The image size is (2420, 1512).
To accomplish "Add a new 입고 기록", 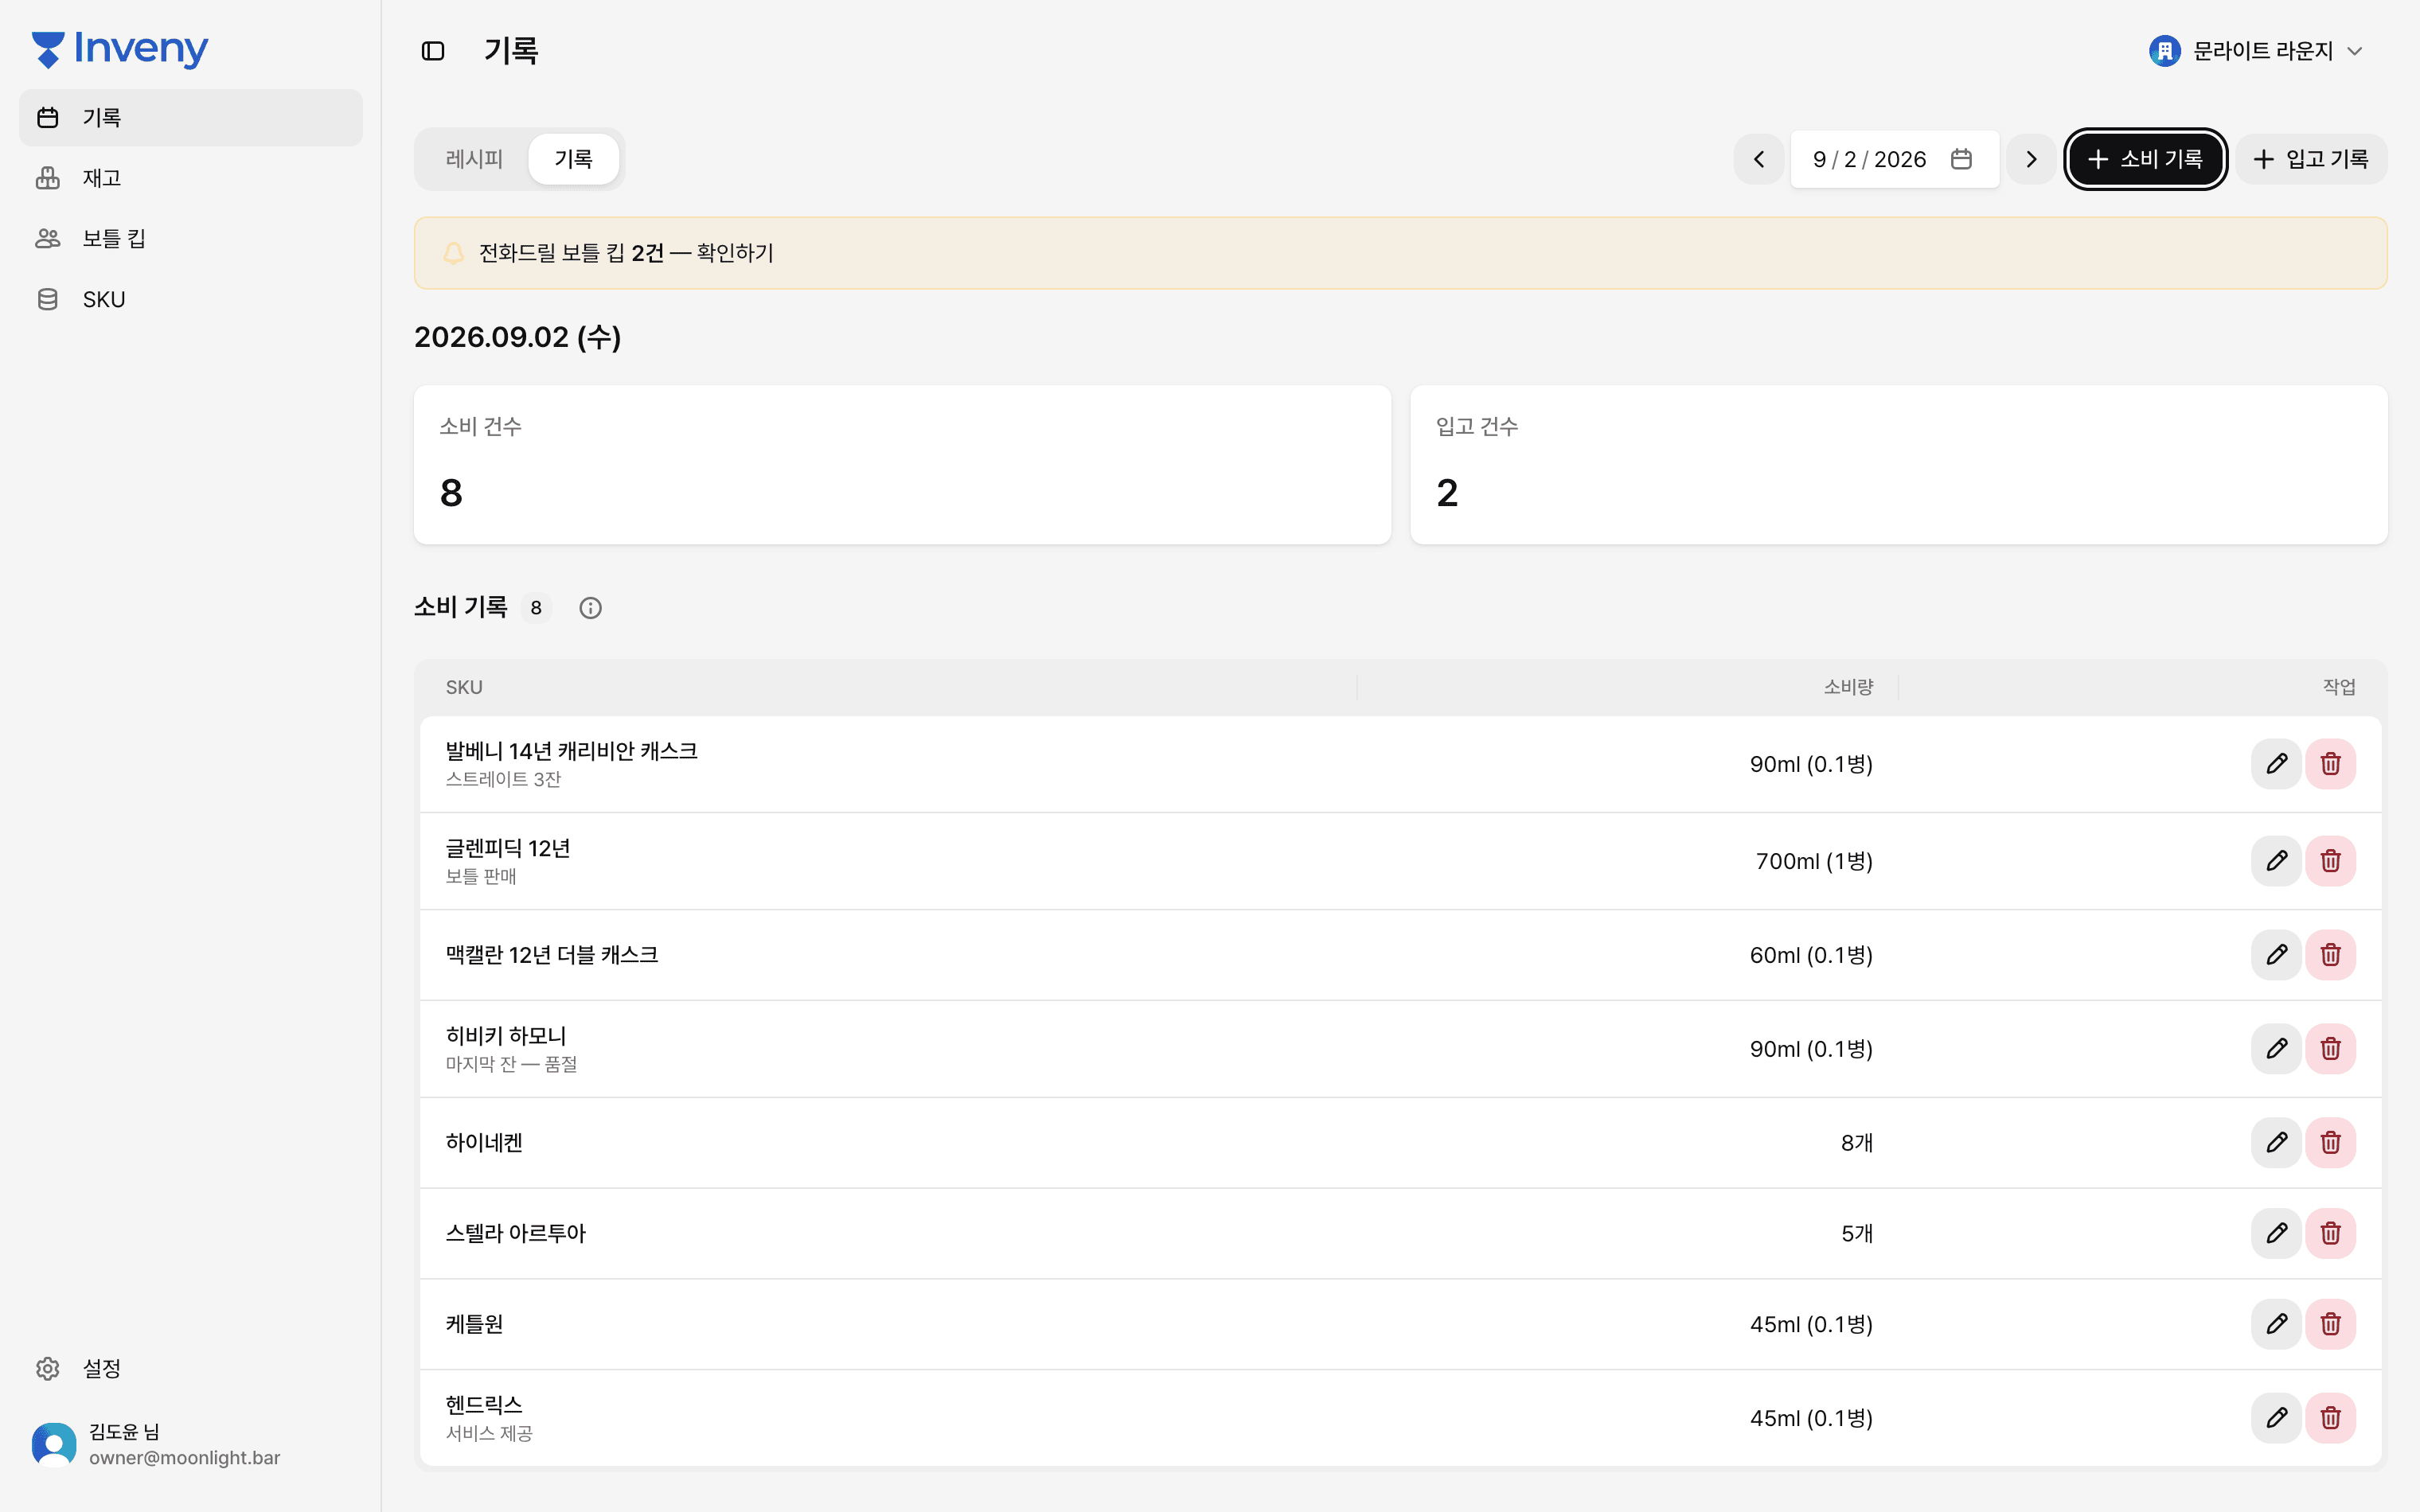I will [x=2311, y=159].
